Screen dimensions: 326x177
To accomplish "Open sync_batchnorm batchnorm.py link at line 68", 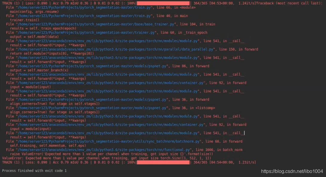I will (x=109, y=141).
